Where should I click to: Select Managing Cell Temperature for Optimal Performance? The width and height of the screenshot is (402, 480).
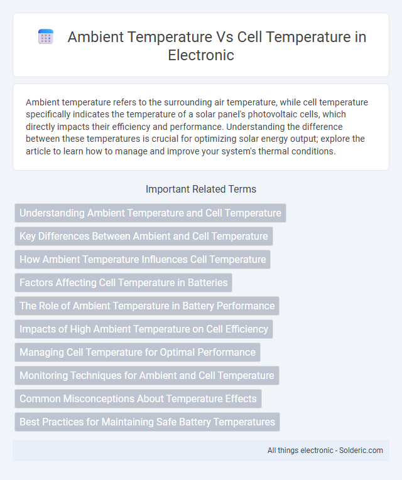[x=138, y=353]
